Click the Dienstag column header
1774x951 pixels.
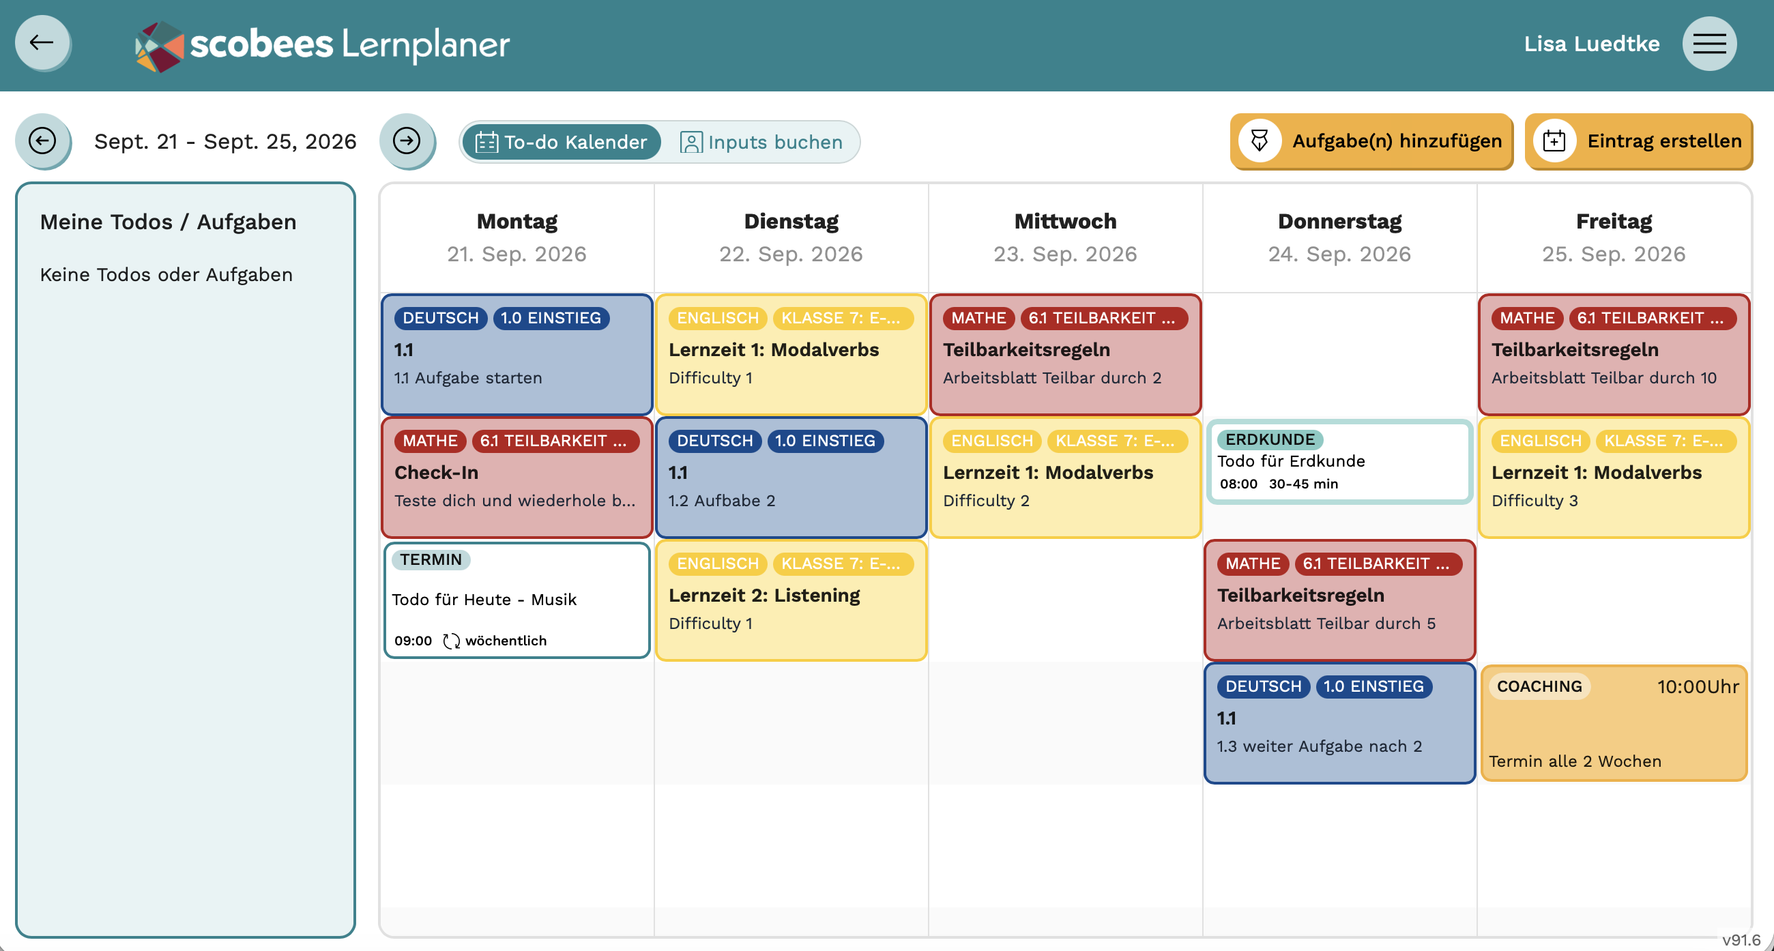791,237
